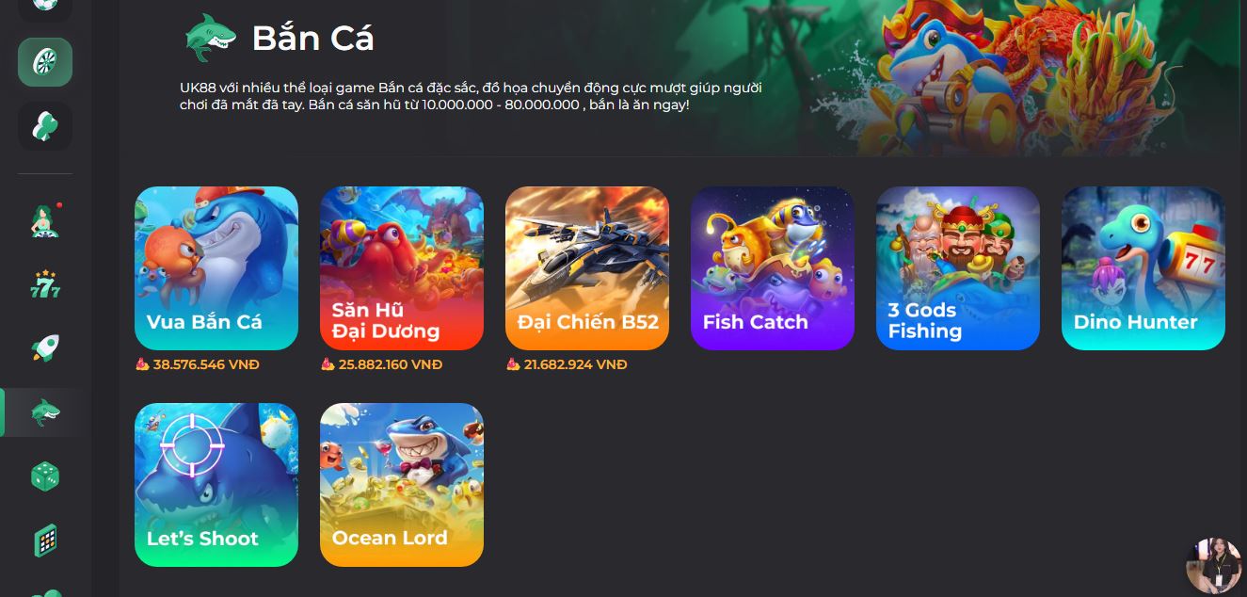Open the Fish Catch game tile

coord(773,268)
